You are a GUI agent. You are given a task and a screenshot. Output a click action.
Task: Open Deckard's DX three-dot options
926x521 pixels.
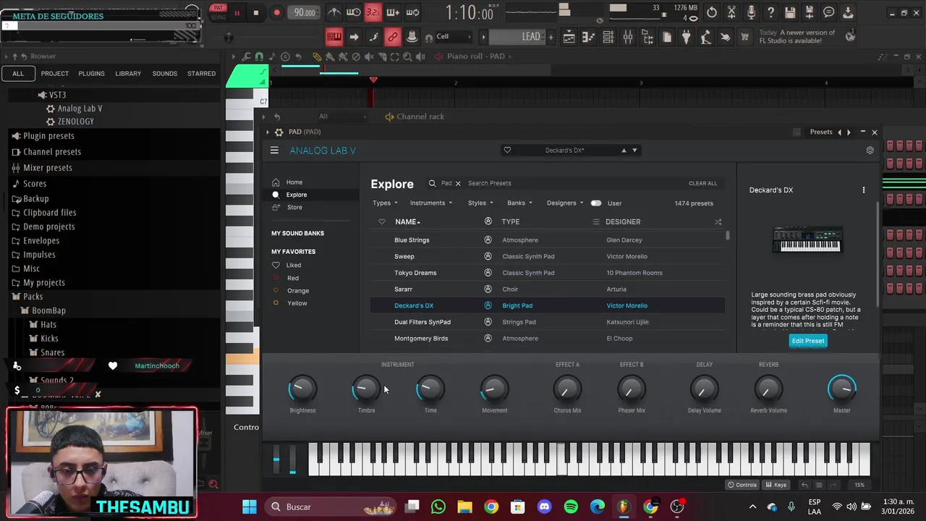pyautogui.click(x=863, y=190)
